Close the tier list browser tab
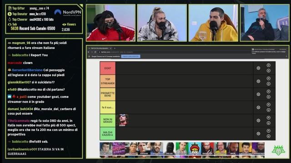Screen dimensions: 291x163 [110, 48]
